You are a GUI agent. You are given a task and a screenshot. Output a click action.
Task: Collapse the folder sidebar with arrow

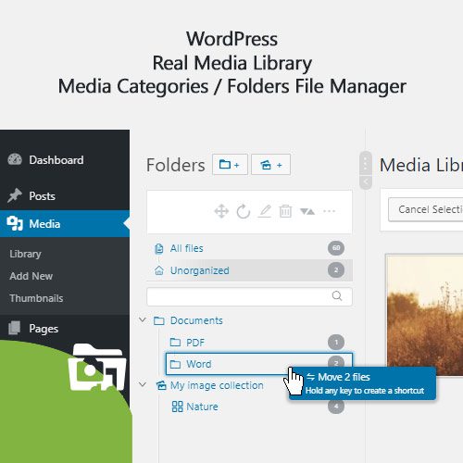tap(366, 182)
